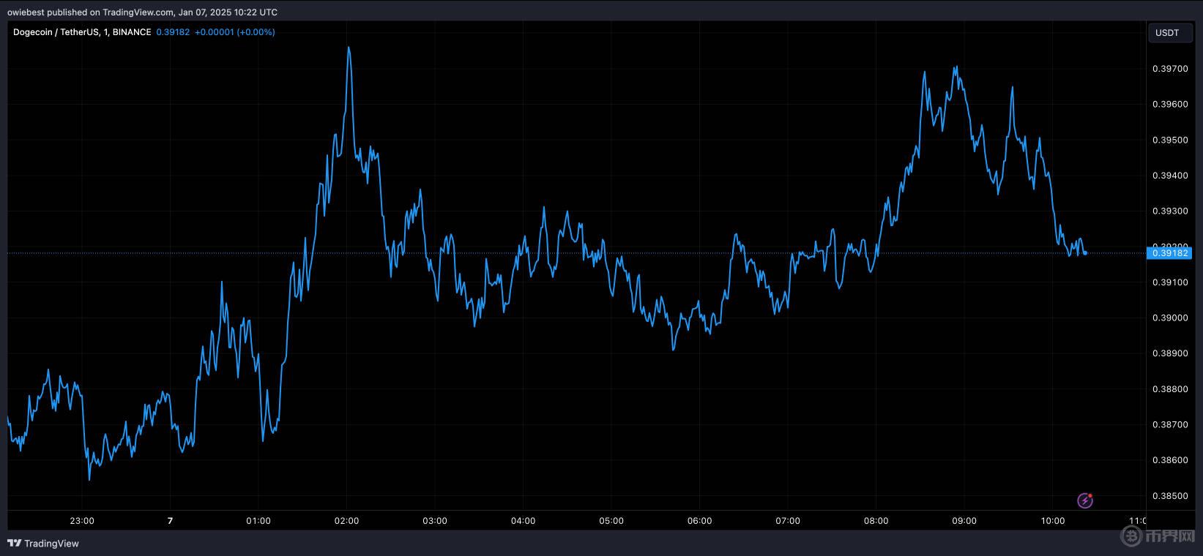The height and width of the screenshot is (556, 1203).
Task: Click the TradingView text link
Action: (51, 544)
